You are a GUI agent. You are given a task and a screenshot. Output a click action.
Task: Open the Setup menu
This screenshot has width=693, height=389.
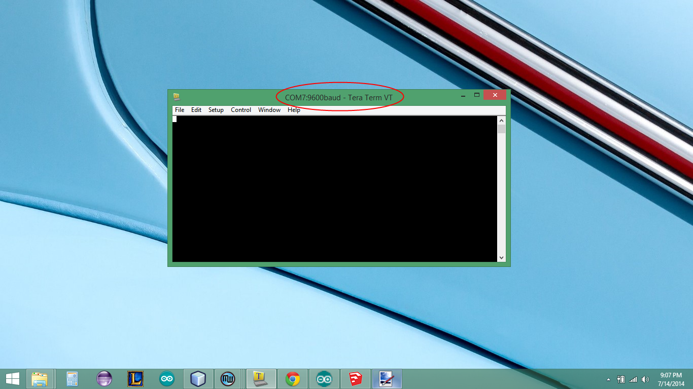(216, 110)
